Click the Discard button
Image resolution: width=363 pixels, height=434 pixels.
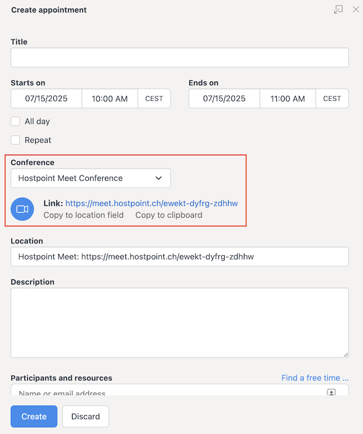tap(86, 416)
